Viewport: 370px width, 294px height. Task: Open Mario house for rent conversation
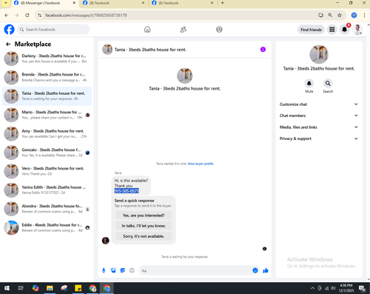(x=47, y=115)
